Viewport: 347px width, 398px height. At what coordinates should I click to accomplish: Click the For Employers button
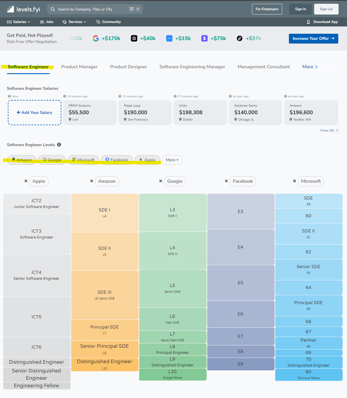click(267, 9)
